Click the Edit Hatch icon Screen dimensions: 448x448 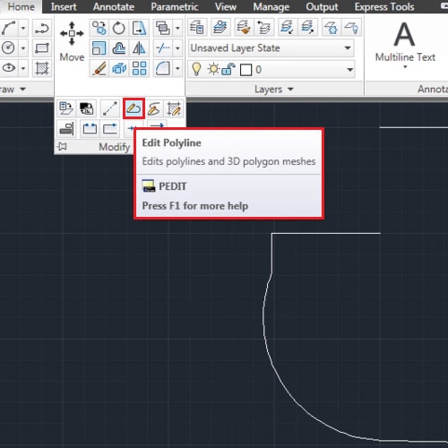(x=174, y=108)
